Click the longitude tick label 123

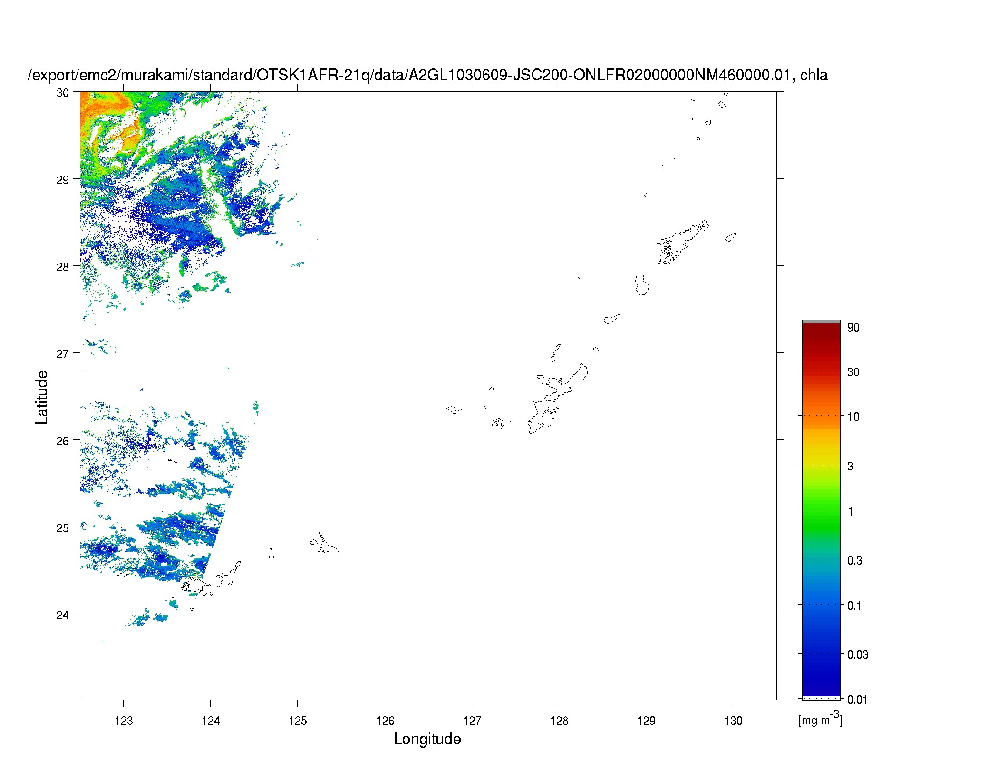pyautogui.click(x=124, y=721)
